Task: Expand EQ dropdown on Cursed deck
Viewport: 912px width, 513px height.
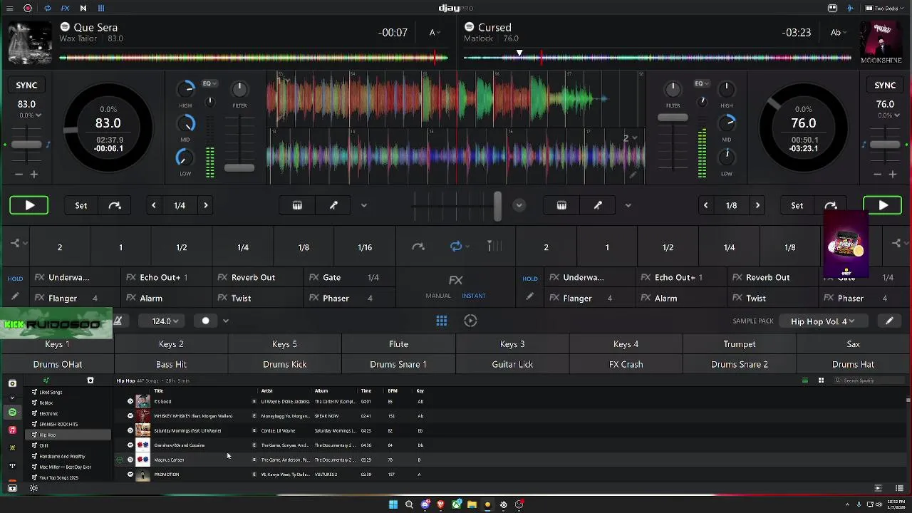Action: click(x=702, y=83)
